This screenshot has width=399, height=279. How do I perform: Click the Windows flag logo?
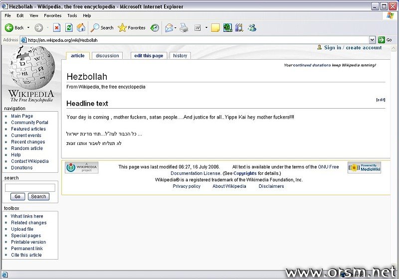tap(390, 15)
